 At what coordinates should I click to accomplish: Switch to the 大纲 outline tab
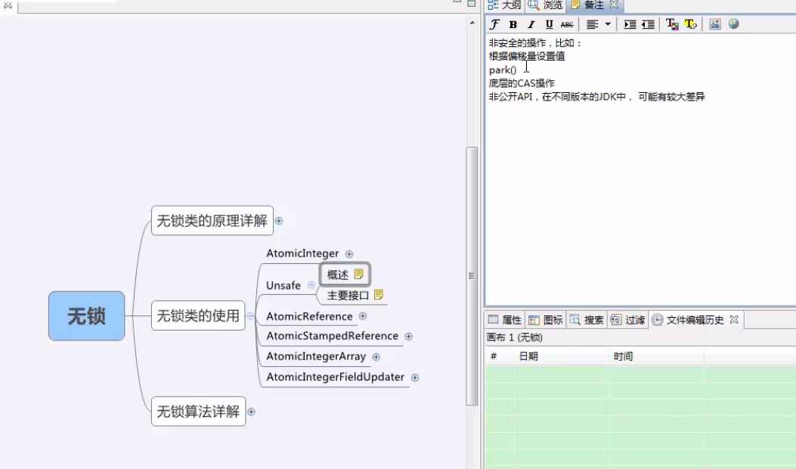505,5
